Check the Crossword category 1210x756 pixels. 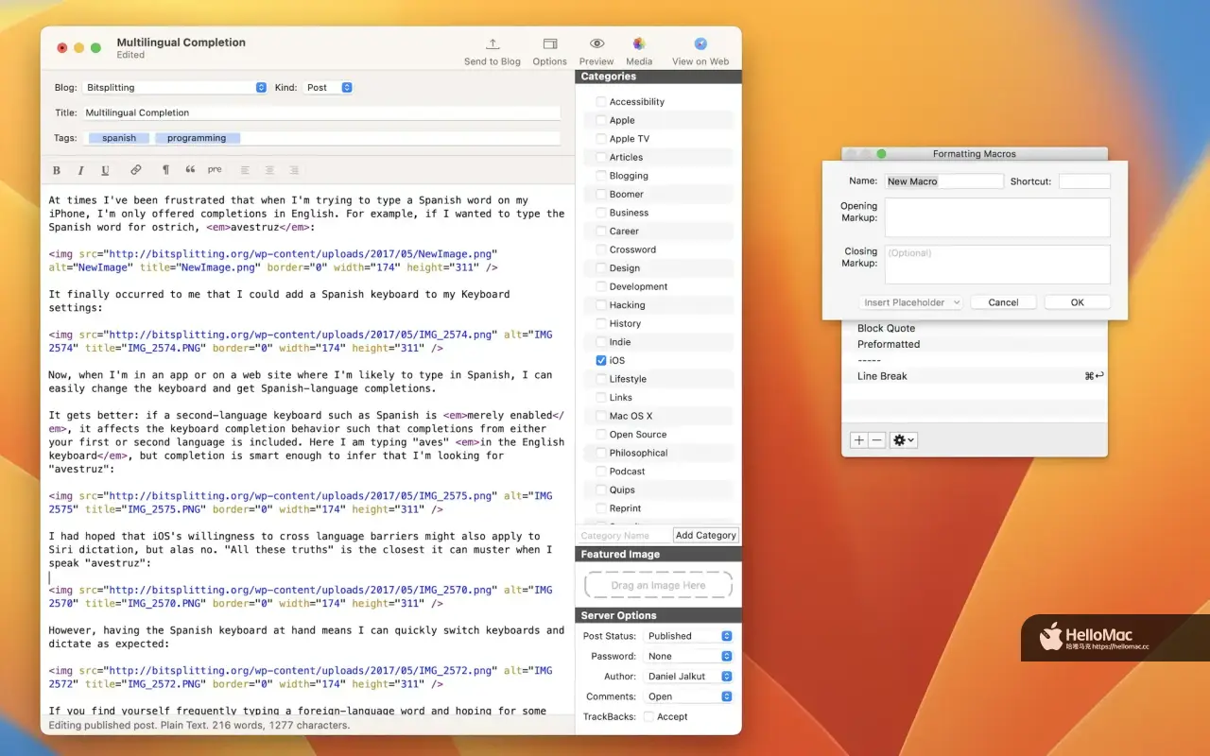[x=601, y=249]
